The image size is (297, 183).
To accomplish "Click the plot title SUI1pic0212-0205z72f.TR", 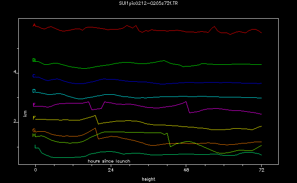I will coord(148,4).
